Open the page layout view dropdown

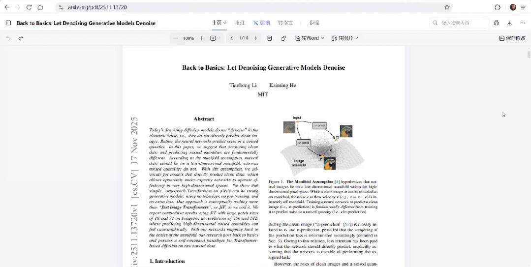(x=216, y=38)
